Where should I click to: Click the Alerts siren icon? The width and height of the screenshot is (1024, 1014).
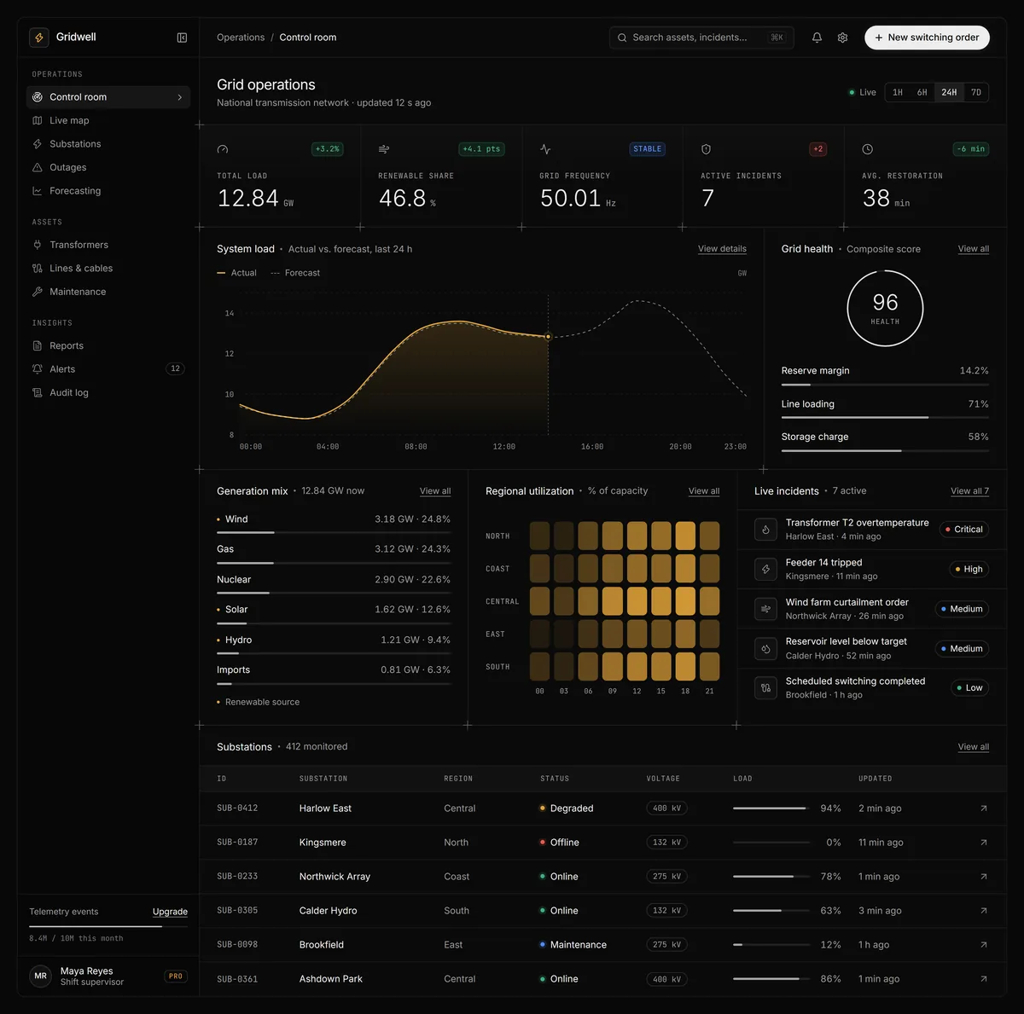click(38, 369)
